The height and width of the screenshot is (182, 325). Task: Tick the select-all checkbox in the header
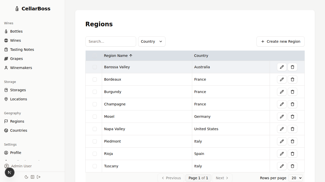pyautogui.click(x=95, y=56)
